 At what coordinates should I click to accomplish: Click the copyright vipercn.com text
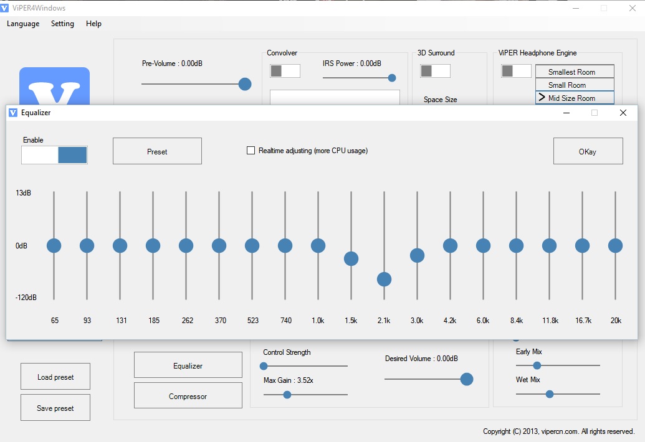(x=558, y=431)
